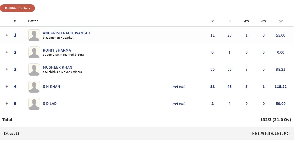Click the Batter column header
The image size is (298, 141).
pos(33,21)
